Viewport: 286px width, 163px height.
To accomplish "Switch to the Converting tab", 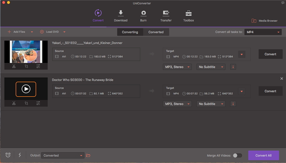I will coord(130,32).
